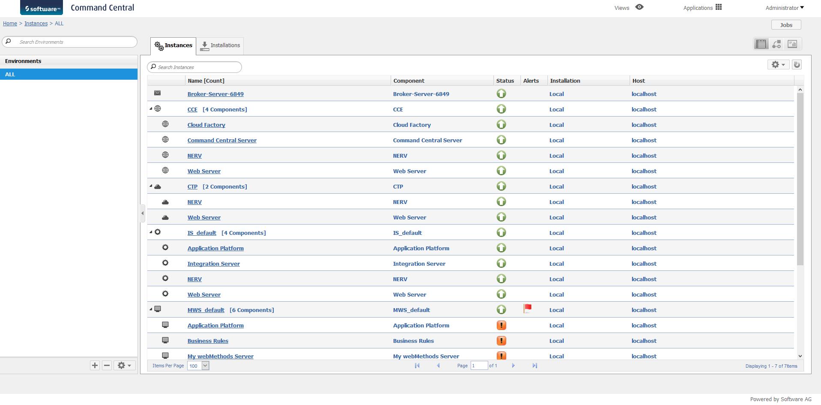Open Broker-Server-6849 instance link

tap(215, 94)
